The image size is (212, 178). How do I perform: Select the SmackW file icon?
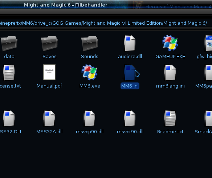coord(208,118)
